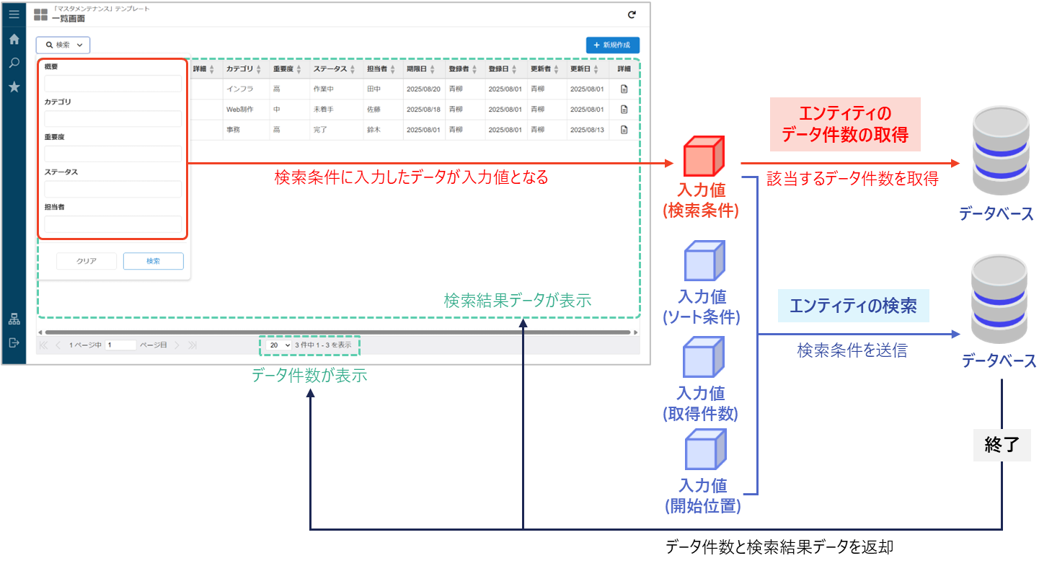The width and height of the screenshot is (1052, 566).
Task: Open the detail icon for the 事務 row
Action: coord(624,130)
